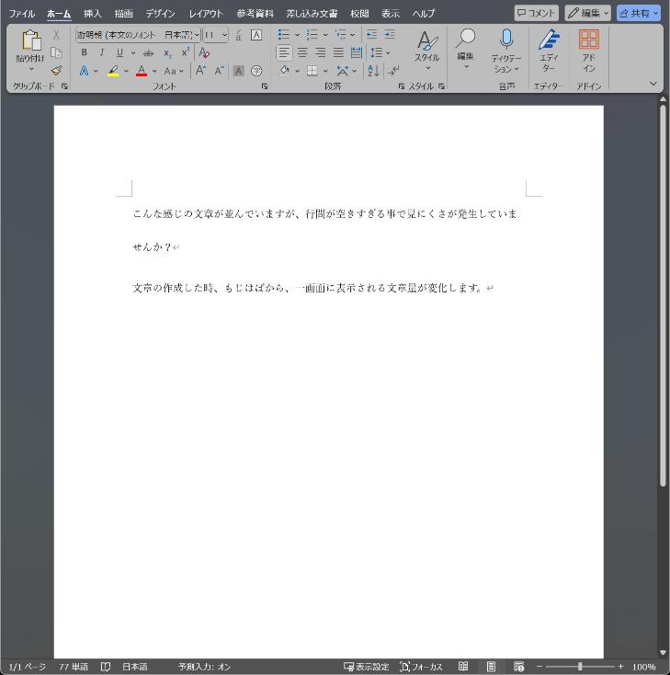The image size is (670, 675).
Task: Open the Borders dropdown arrow
Action: pyautogui.click(x=325, y=71)
